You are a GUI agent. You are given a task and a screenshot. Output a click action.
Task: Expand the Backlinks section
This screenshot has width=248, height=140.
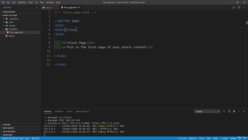click(8, 135)
